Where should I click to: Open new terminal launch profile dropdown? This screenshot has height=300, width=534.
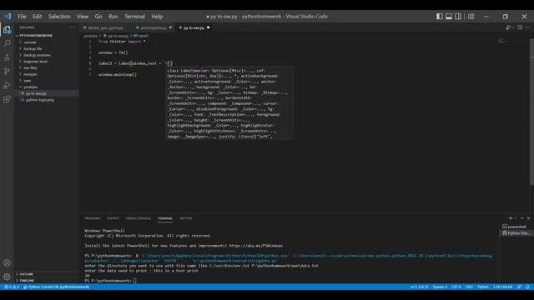[x=515, y=218]
